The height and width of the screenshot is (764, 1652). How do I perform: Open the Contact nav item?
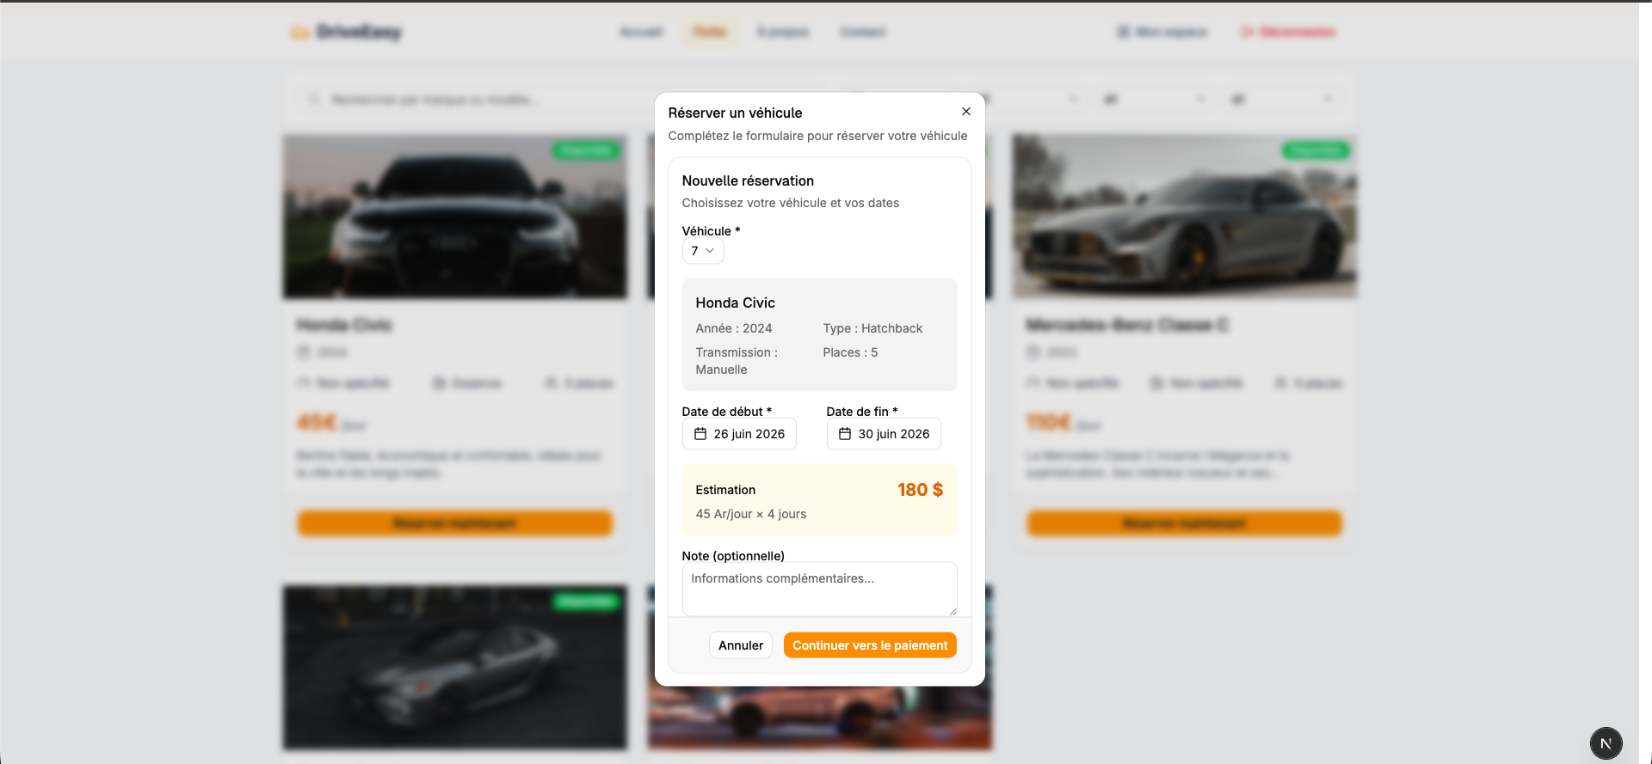pos(863,32)
